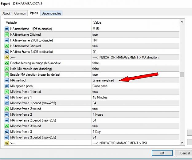
Task: Click the icon beside Enable MA direction trigger by default
Action: 7,74
